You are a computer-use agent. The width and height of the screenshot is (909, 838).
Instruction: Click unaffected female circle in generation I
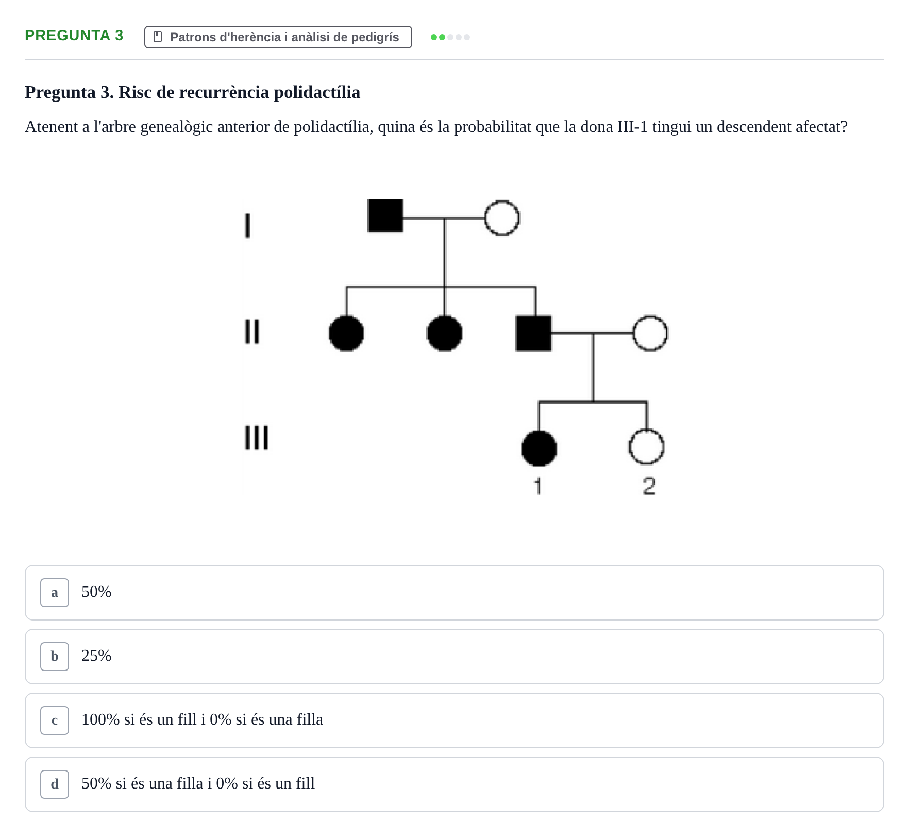[x=502, y=218]
